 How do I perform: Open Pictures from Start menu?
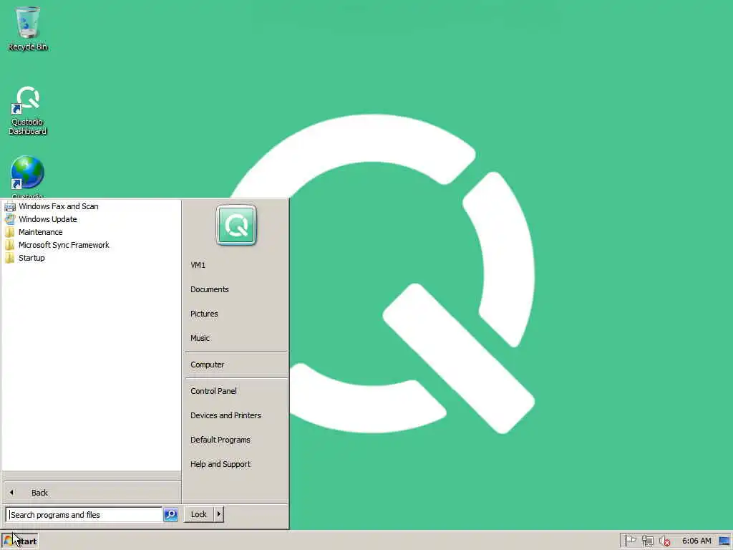[204, 314]
